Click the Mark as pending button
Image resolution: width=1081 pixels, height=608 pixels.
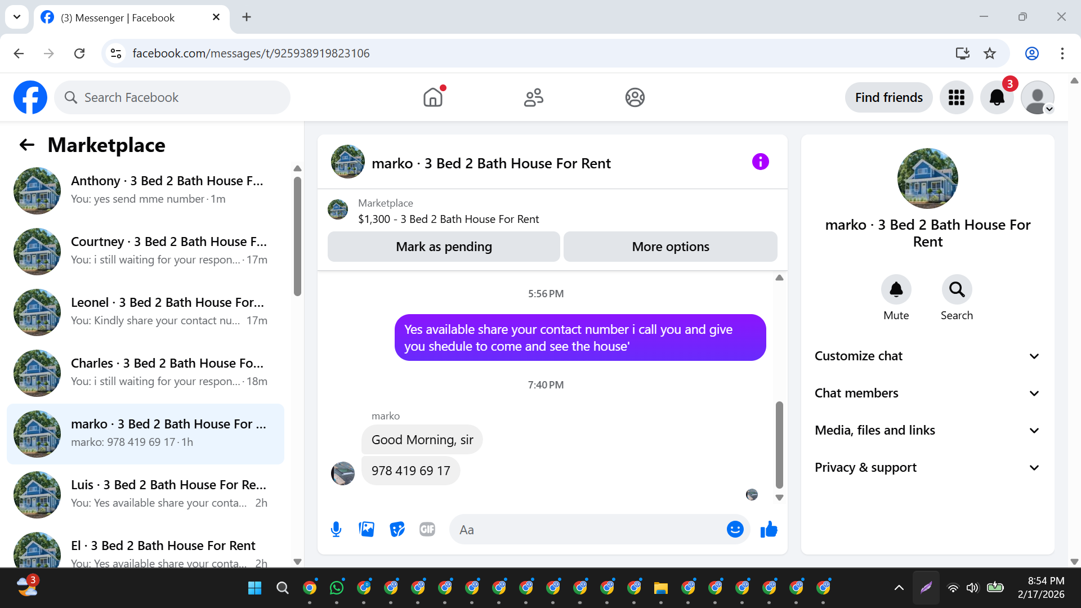[x=444, y=247]
